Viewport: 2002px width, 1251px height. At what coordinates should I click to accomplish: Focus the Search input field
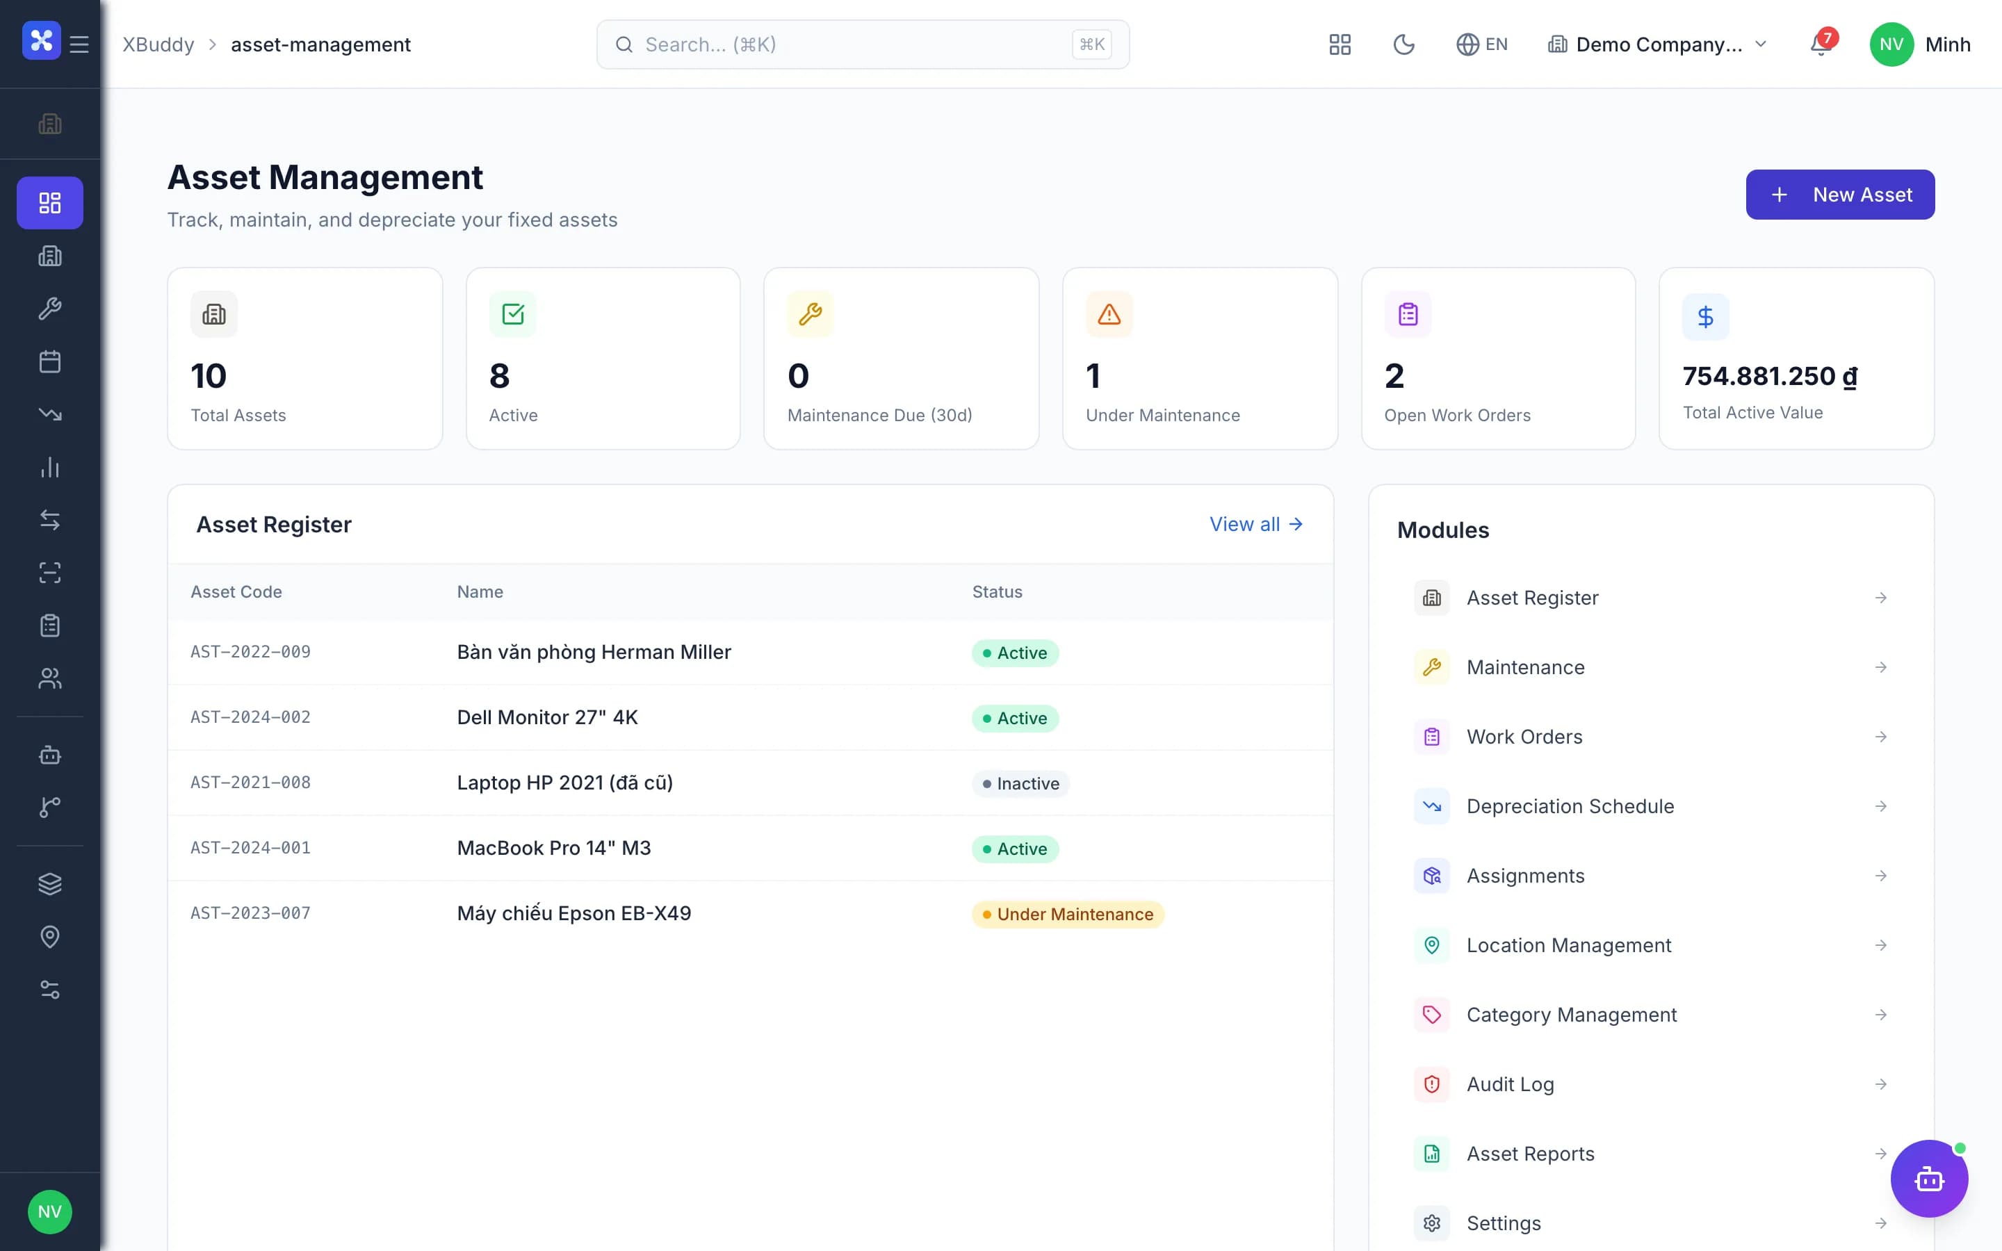pyautogui.click(x=863, y=44)
